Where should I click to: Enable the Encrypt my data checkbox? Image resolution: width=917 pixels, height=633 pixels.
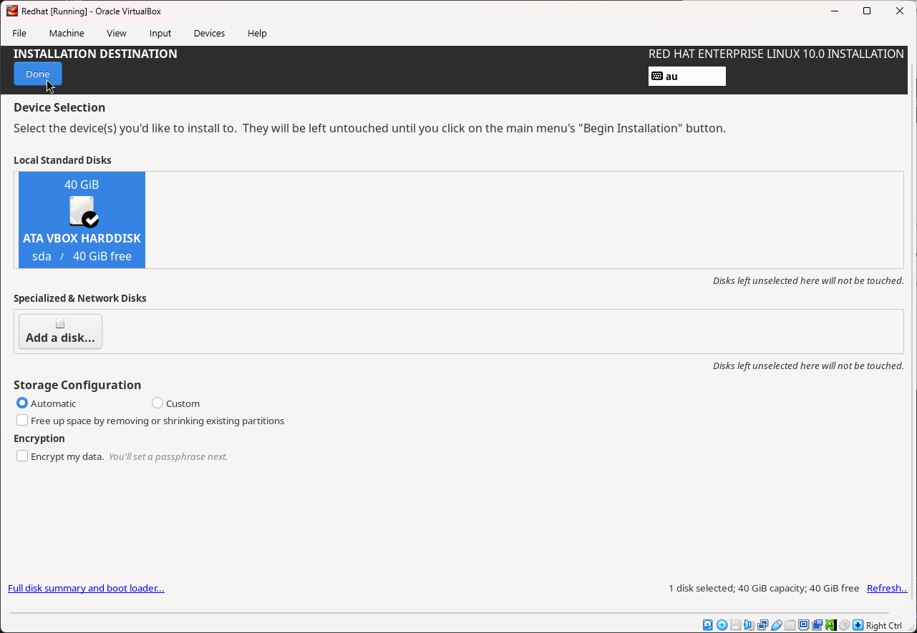pyautogui.click(x=22, y=456)
